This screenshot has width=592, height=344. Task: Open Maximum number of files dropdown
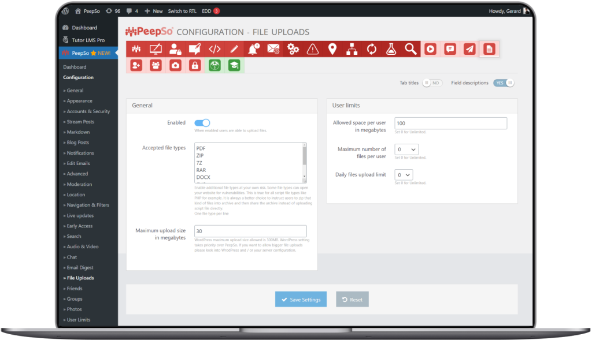tap(406, 149)
